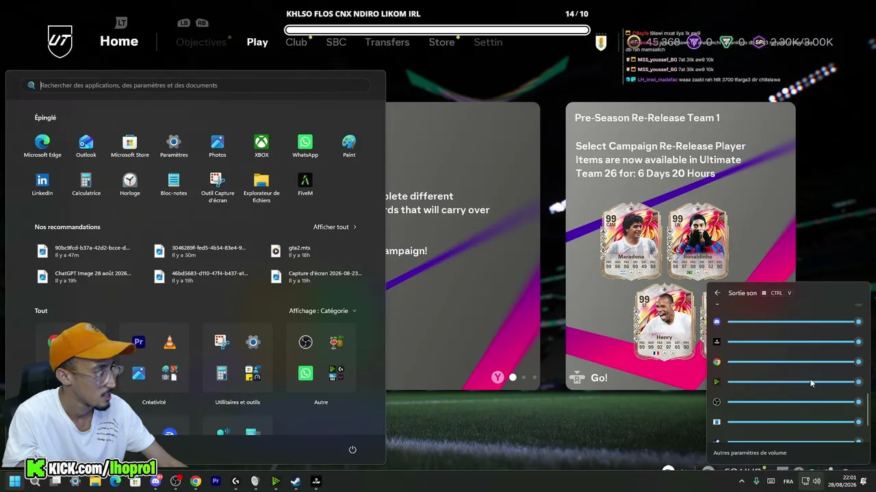
Task: Go to the Home tab
Action: 119,41
